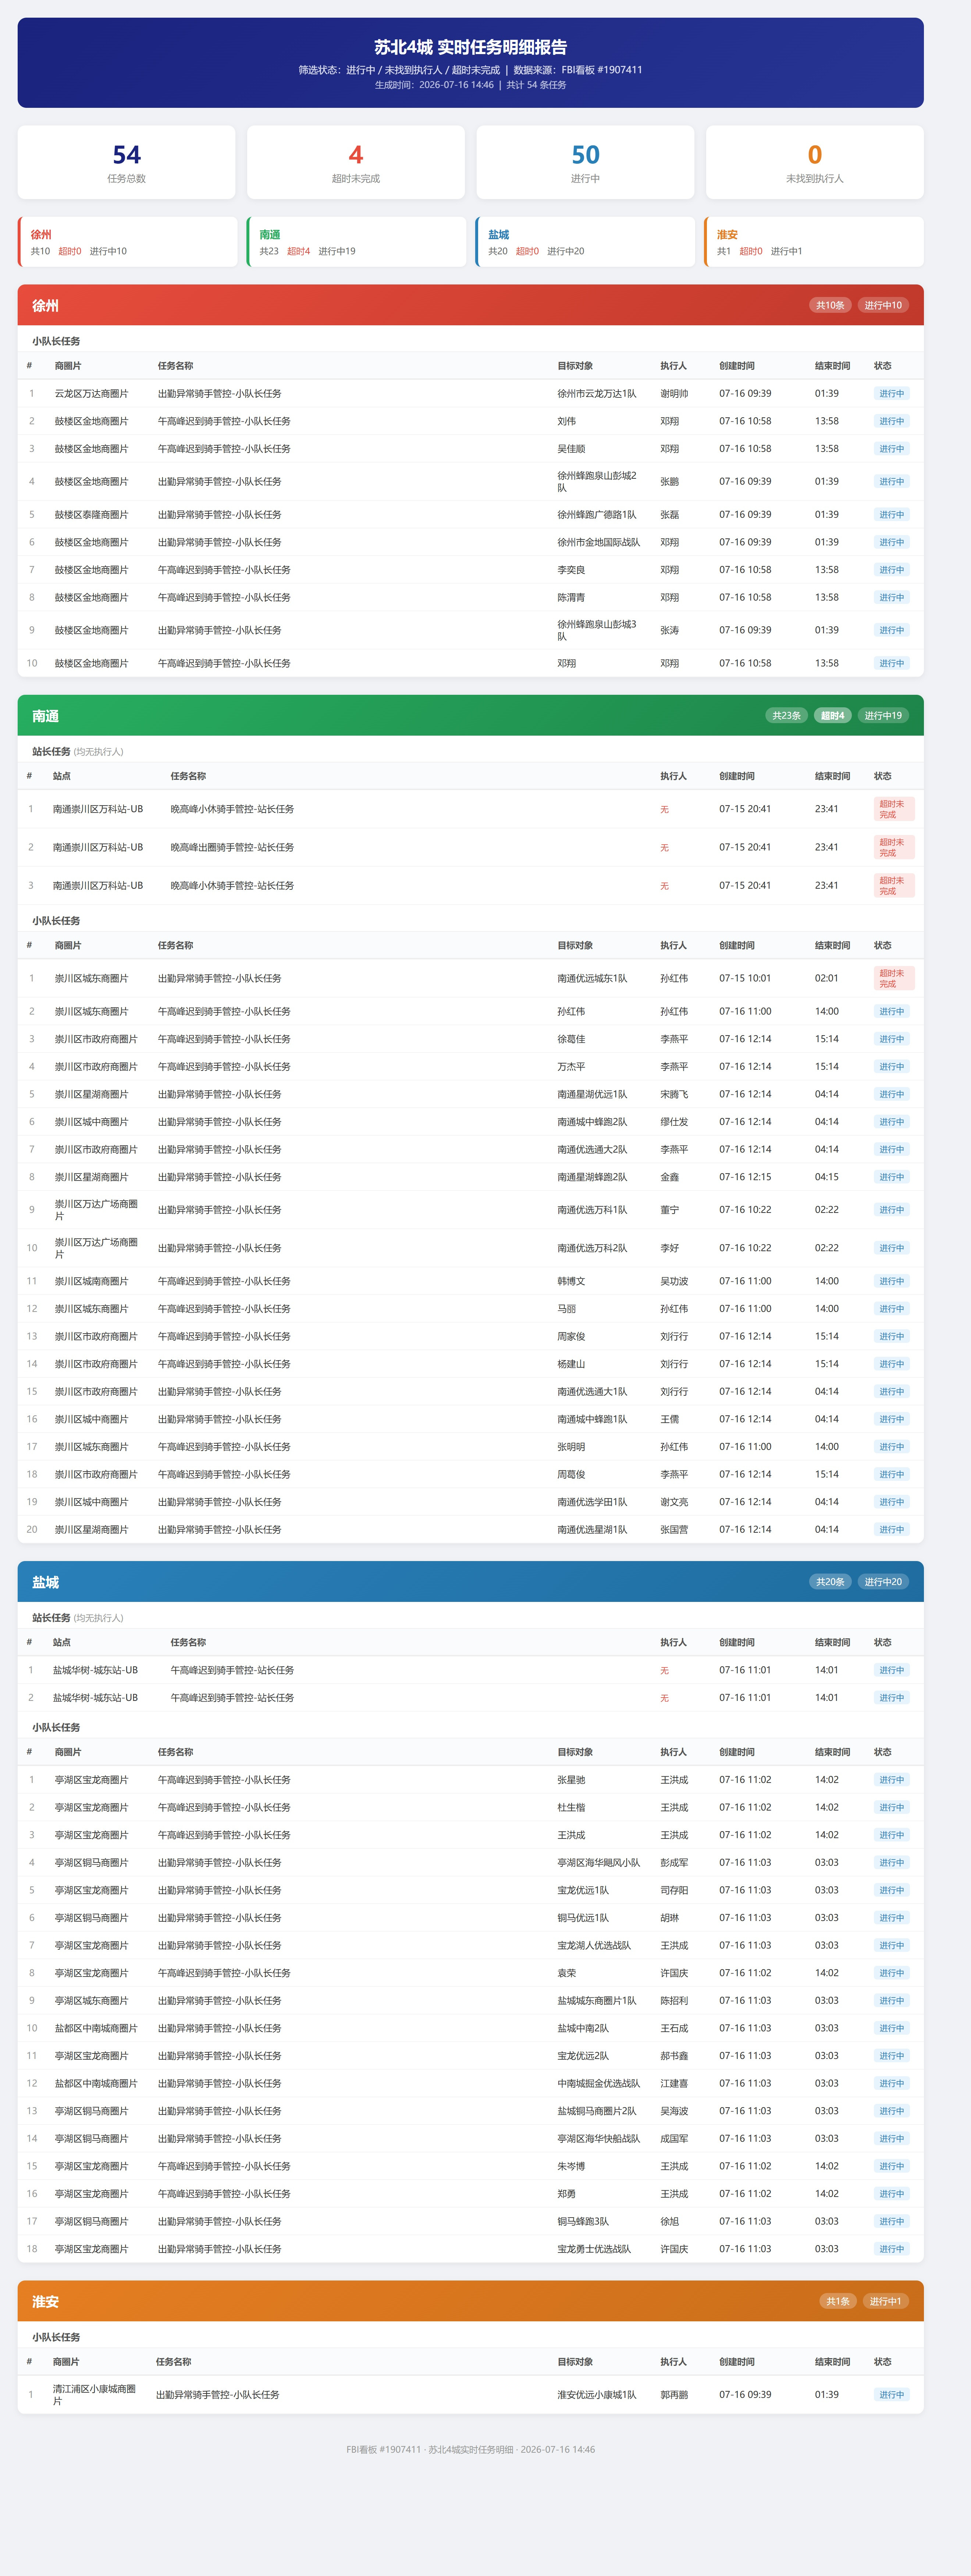This screenshot has height=2576, width=971.
Task: Open the 盐城 city summary card showing 共20
Action: click(x=586, y=242)
